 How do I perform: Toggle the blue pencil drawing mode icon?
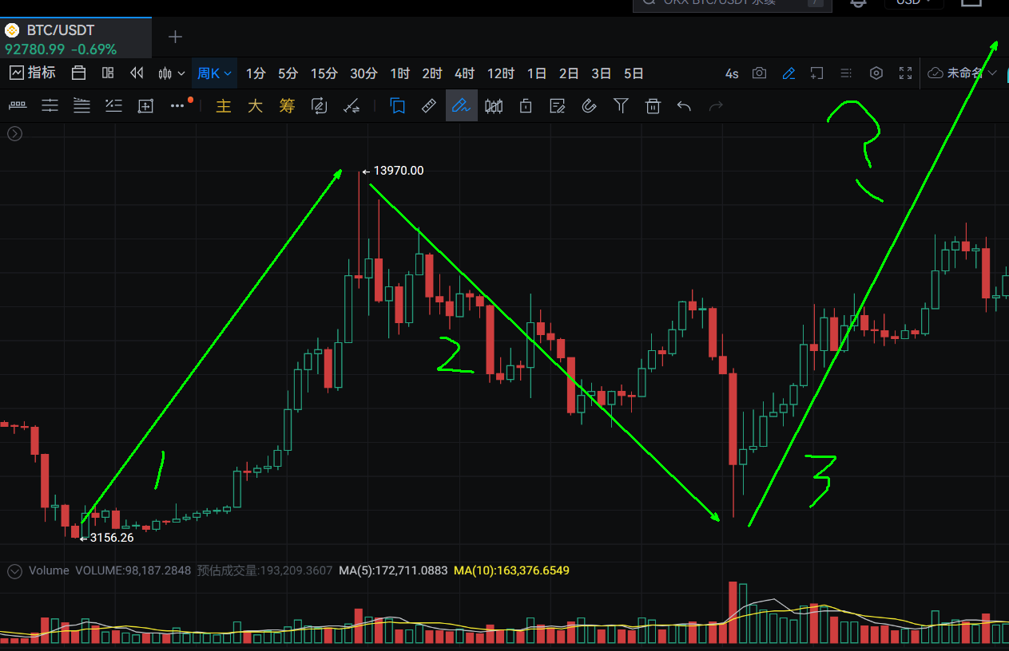pyautogui.click(x=789, y=73)
